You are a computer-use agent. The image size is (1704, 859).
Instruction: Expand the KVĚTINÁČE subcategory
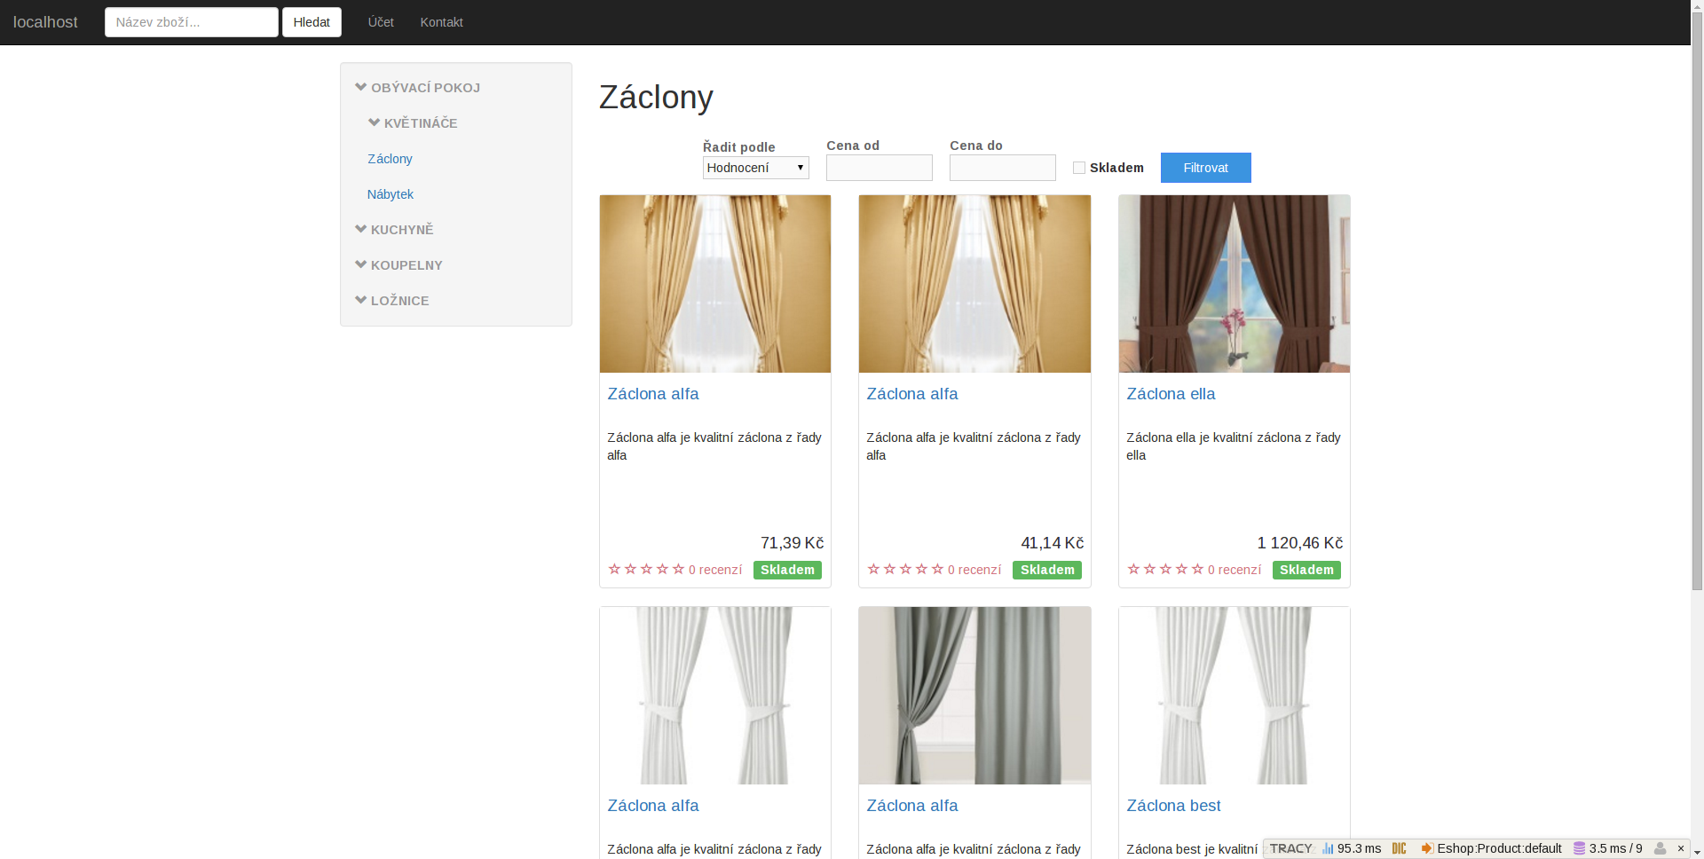[x=413, y=123]
